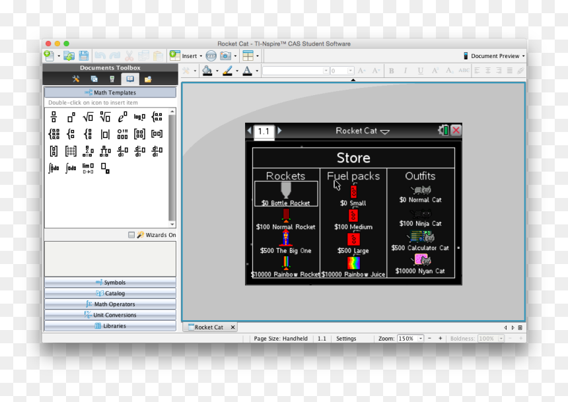Click the Var variables icon
The height and width of the screenshot is (402, 568).
[211, 55]
